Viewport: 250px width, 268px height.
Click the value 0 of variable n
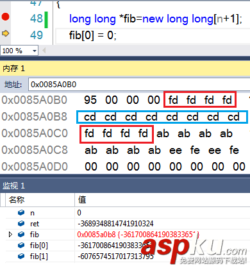tap(79, 213)
